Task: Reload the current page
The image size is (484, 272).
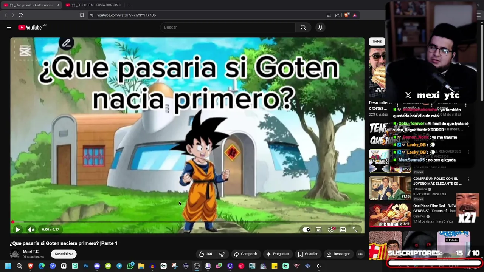Action: pyautogui.click(x=20, y=15)
